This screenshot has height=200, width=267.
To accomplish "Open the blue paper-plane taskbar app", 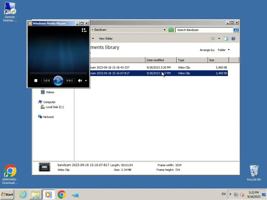I will (x=75, y=195).
